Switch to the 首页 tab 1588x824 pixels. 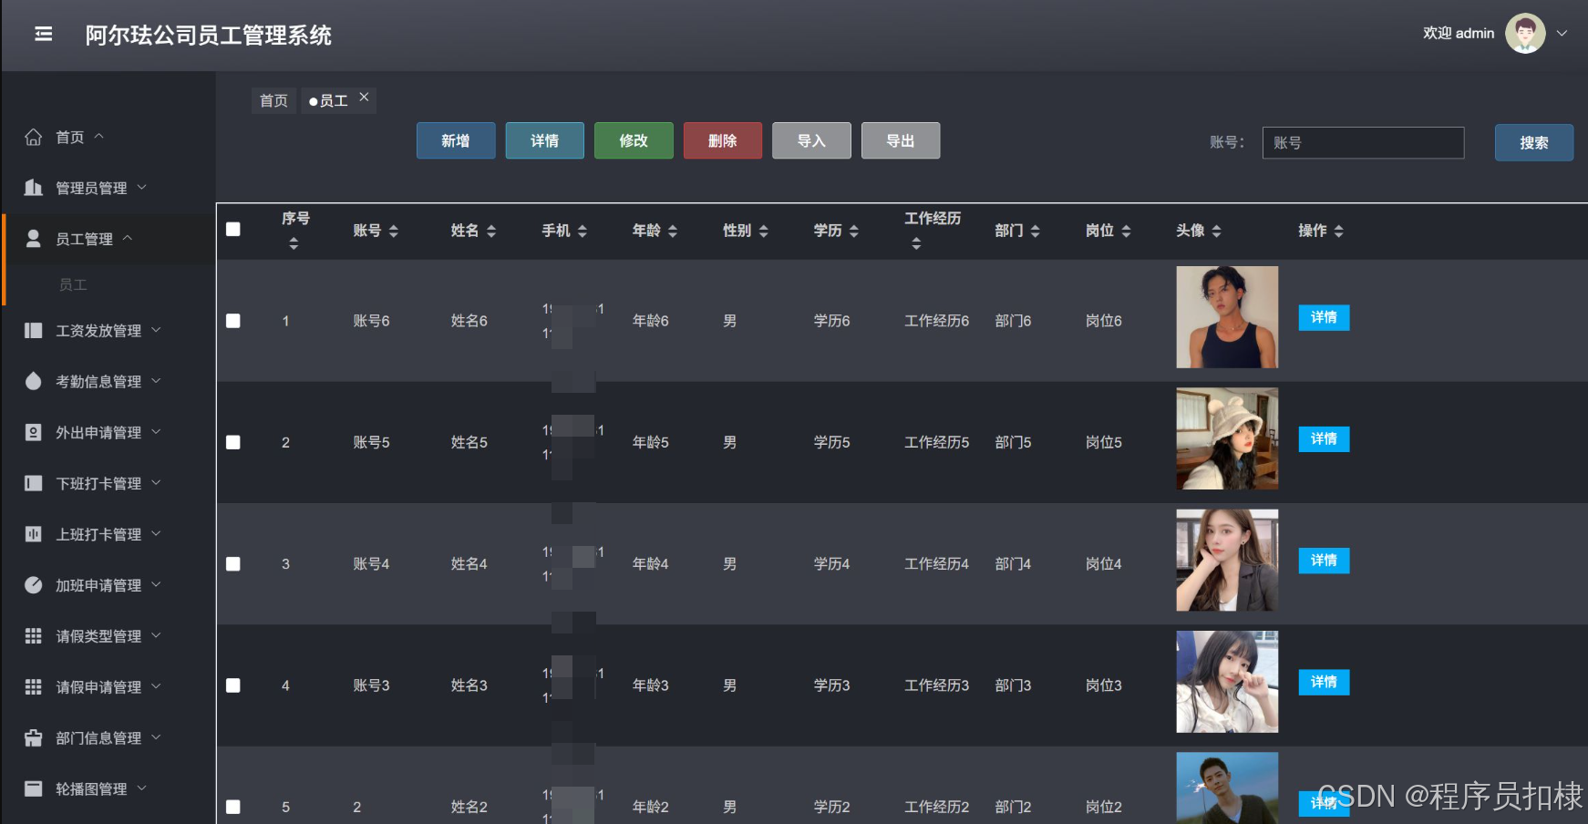tap(273, 100)
